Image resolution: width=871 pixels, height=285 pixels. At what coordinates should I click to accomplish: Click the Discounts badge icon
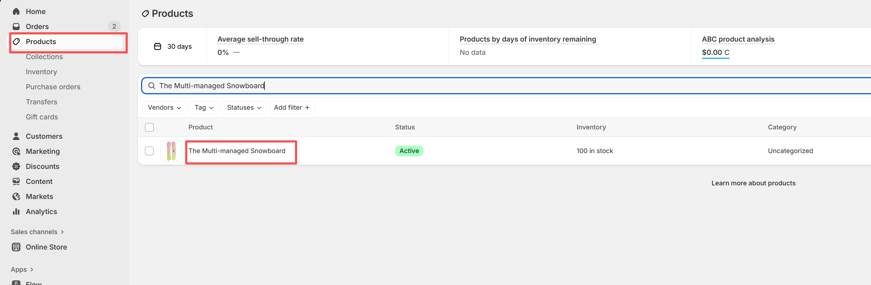tap(16, 166)
